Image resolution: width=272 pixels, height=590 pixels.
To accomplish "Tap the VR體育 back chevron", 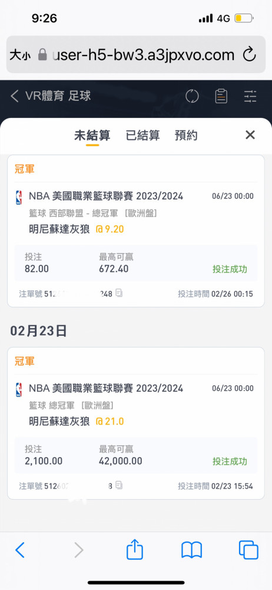I will pos(14,96).
